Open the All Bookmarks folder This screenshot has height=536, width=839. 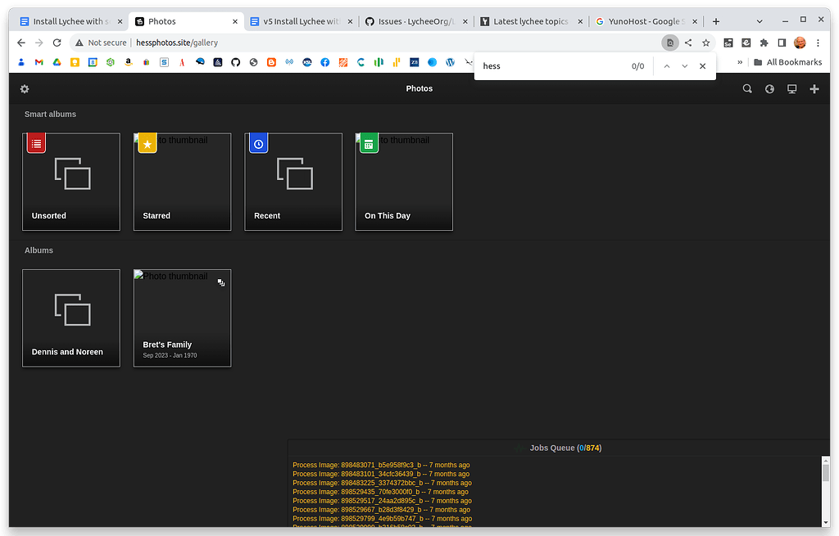787,62
